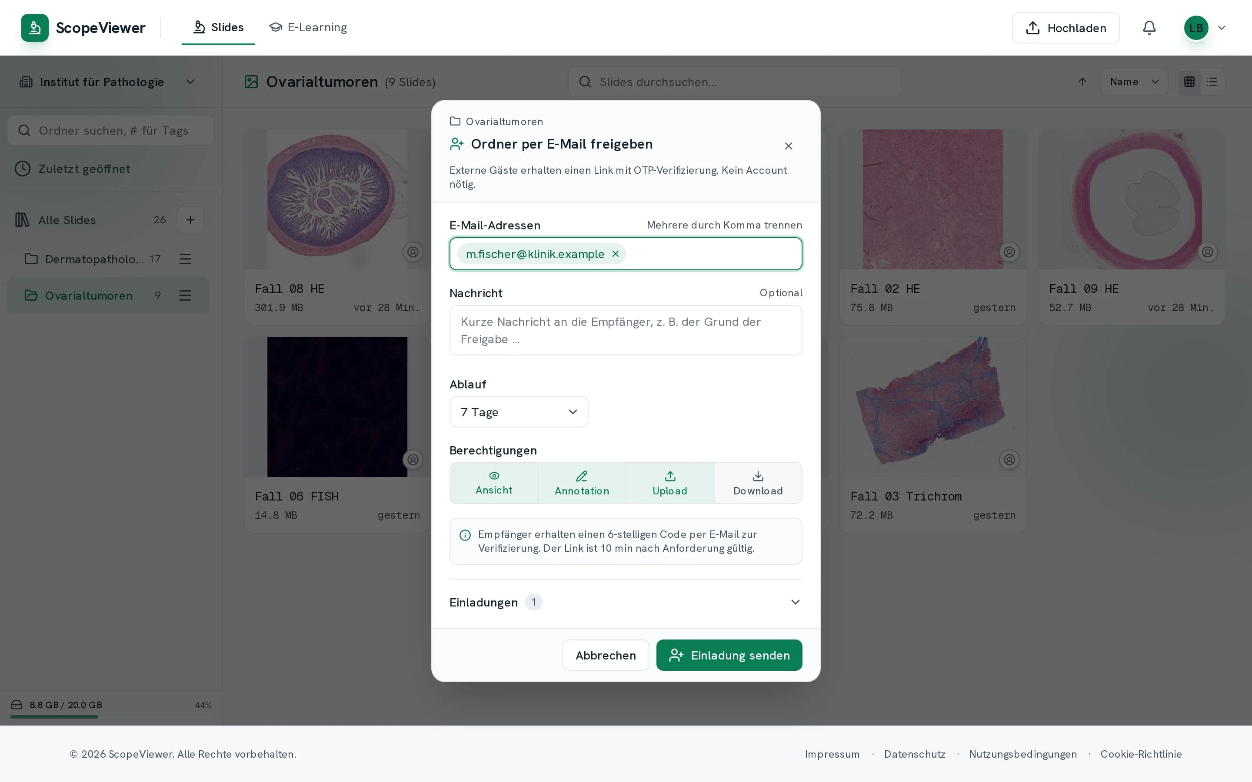Screen dimensions: 1252x782
Task: Click the Nachricht message field
Action: click(626, 330)
